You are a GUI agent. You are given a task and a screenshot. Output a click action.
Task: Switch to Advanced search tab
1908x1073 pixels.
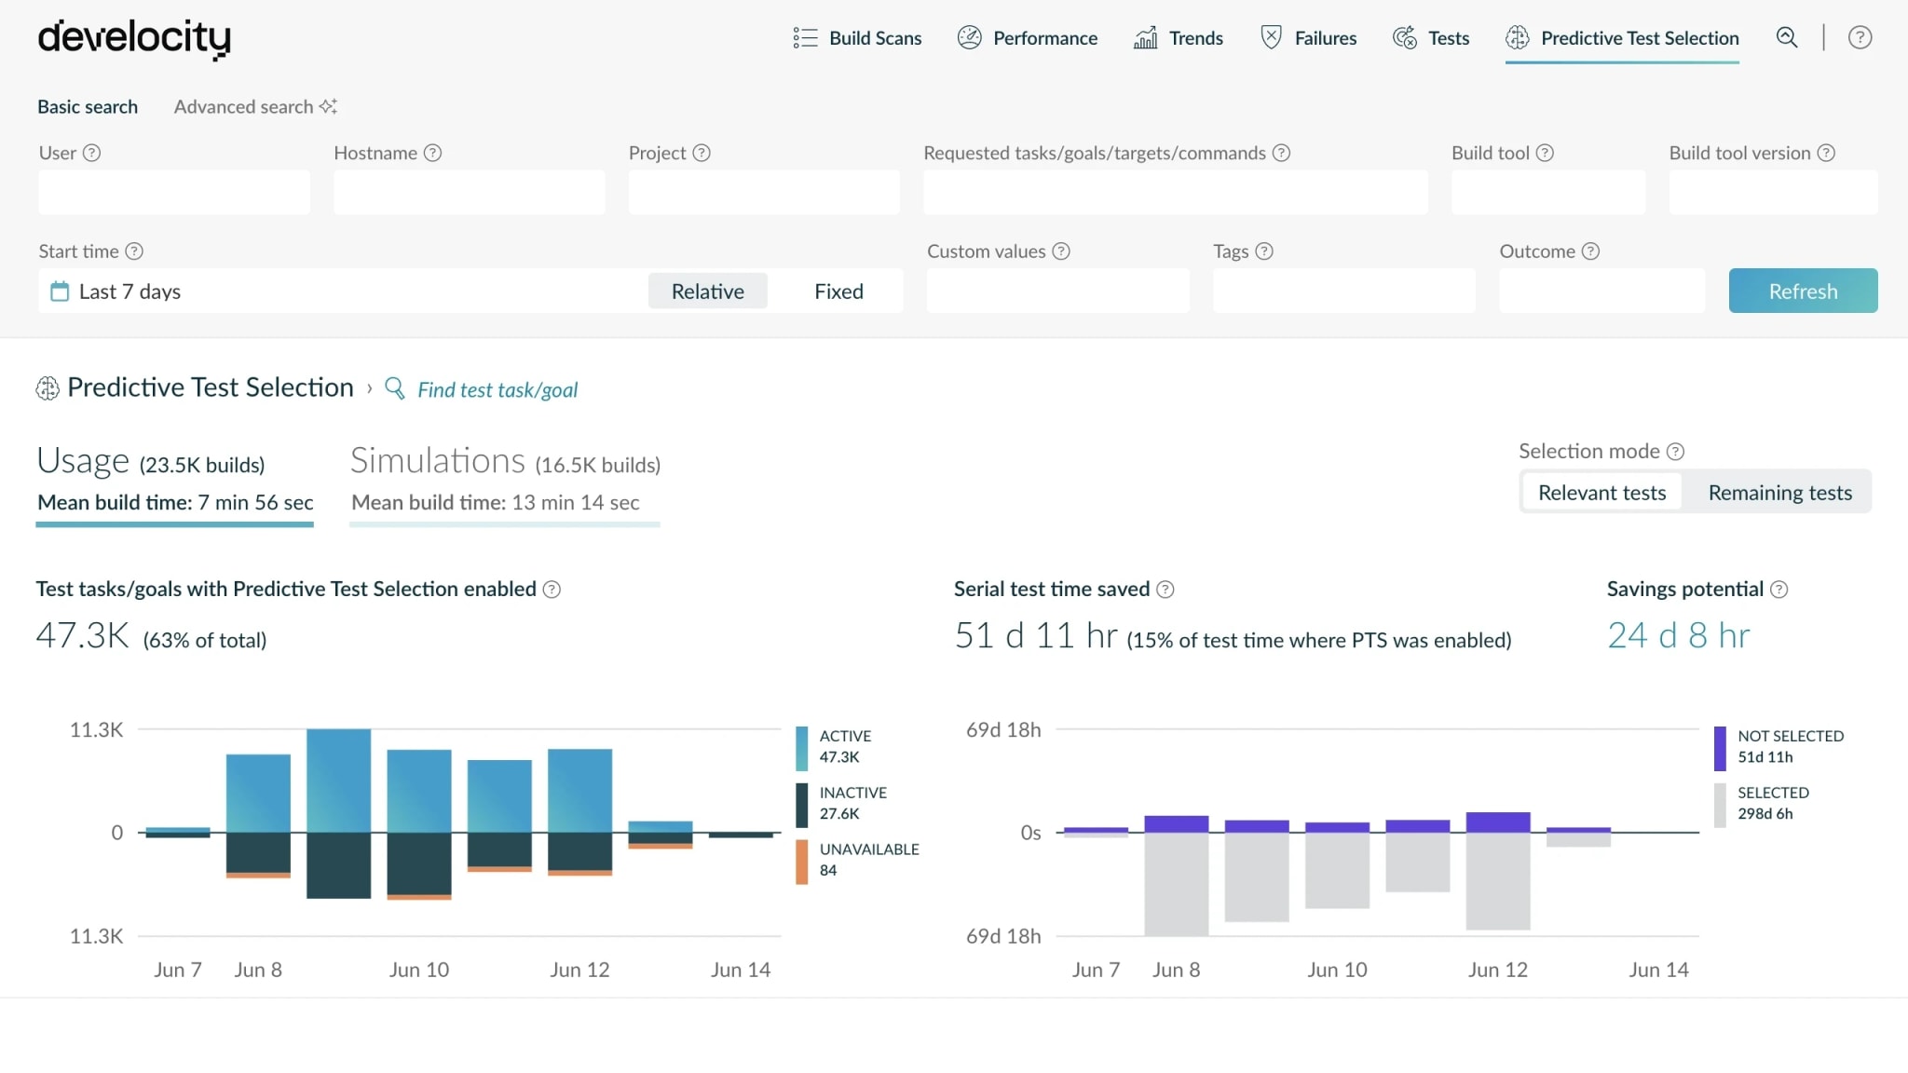pyautogui.click(x=255, y=106)
